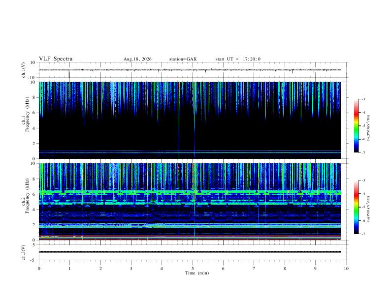Click the bright vertical sferic line in ch.1 spectrogram

pos(179,120)
